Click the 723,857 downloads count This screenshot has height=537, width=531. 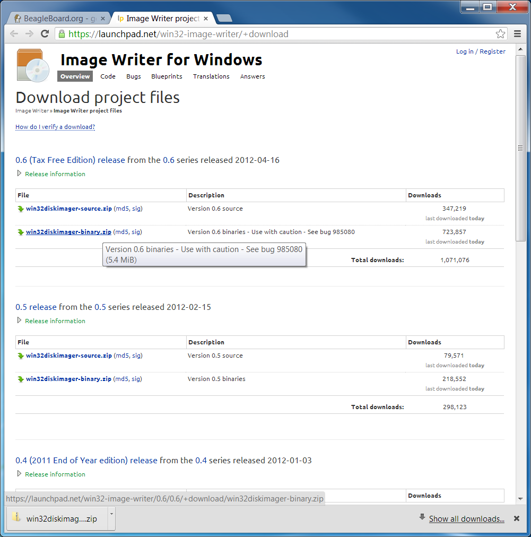click(x=454, y=232)
